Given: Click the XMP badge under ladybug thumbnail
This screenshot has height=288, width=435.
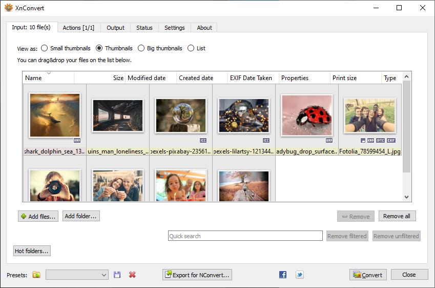Looking at the screenshot, I should [329, 140].
